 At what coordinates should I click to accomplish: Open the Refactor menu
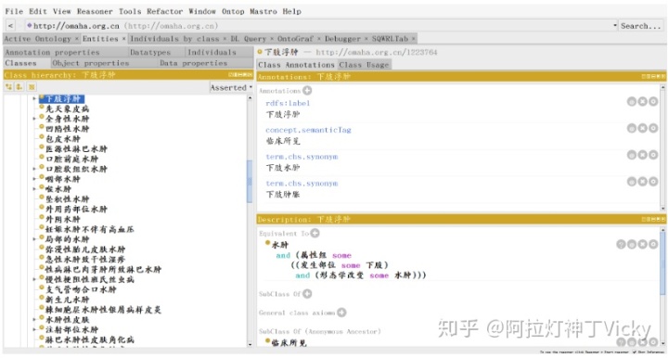(164, 11)
